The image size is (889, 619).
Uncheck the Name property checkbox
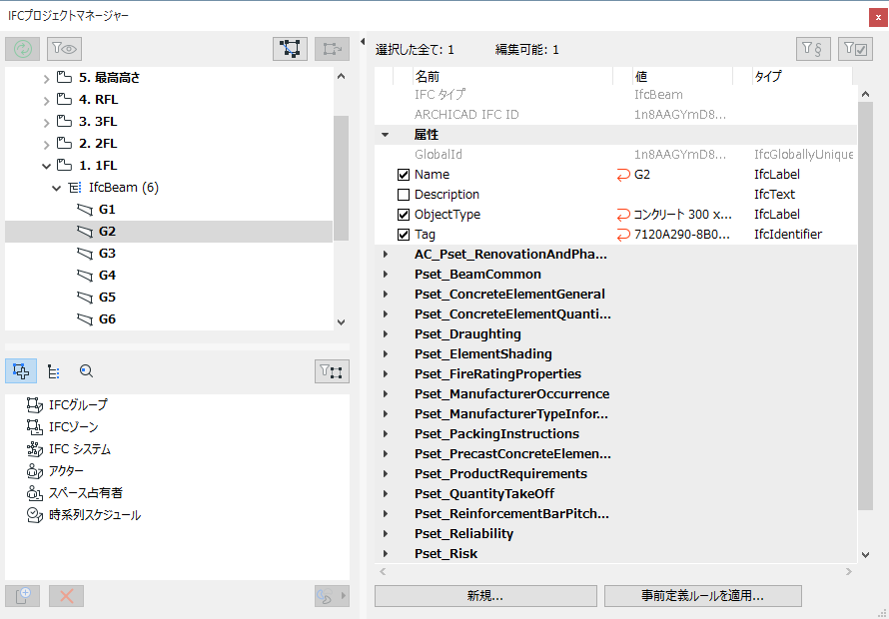pyautogui.click(x=404, y=175)
